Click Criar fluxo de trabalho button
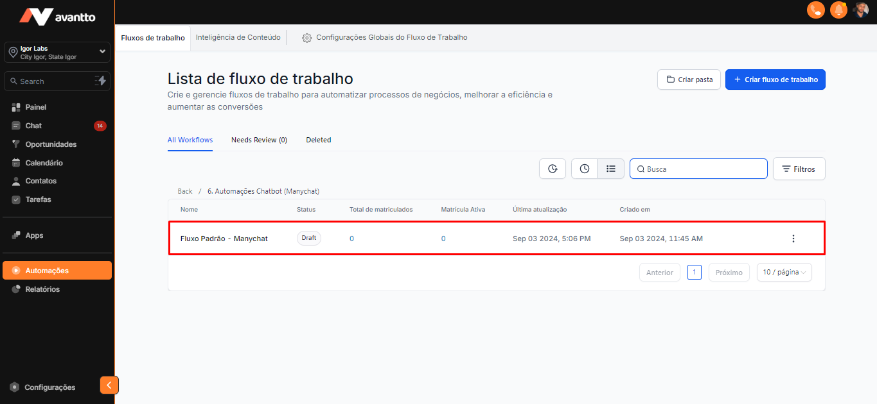The width and height of the screenshot is (877, 404). 775,80
